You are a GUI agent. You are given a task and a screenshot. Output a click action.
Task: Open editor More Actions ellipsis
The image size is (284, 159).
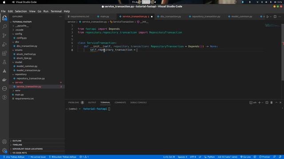pos(280,17)
